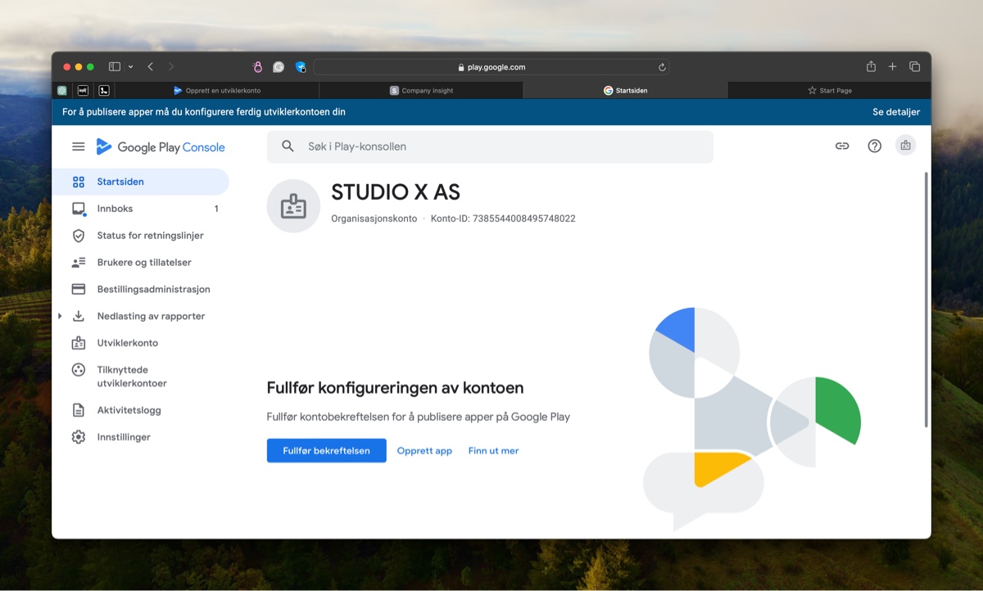Click Safari forward arrow
Image resolution: width=983 pixels, height=591 pixels.
click(171, 67)
